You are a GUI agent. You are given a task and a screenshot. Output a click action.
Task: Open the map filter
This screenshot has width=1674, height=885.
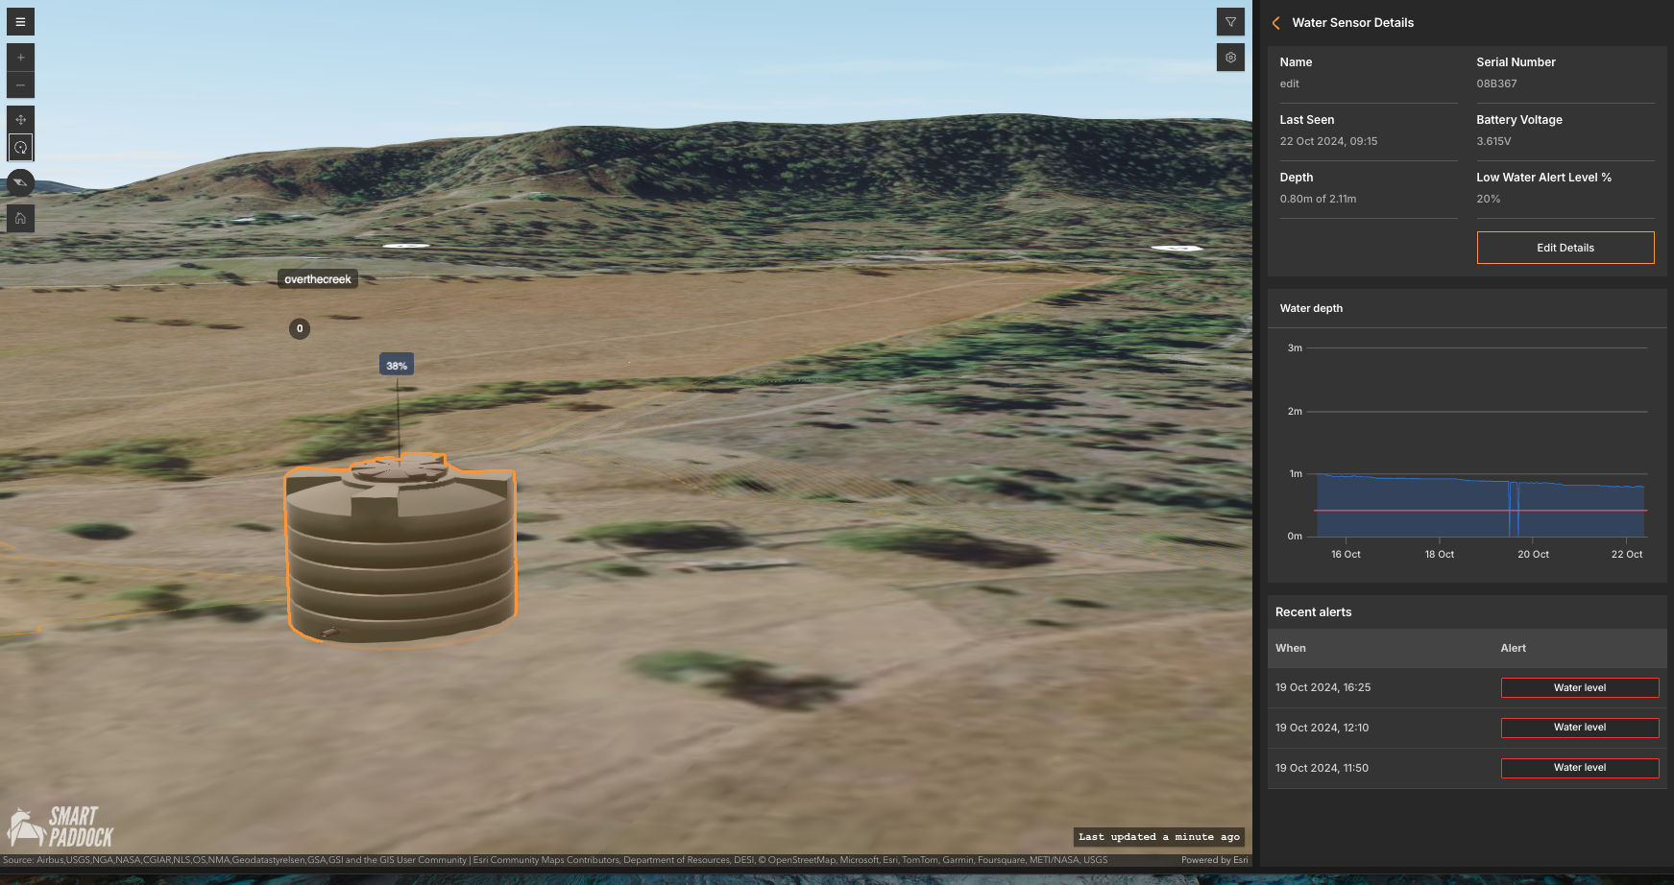pos(1230,22)
